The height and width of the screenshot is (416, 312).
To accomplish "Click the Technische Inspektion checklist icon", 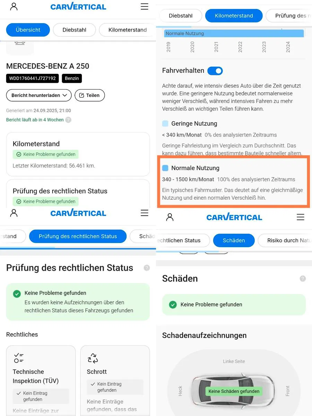I will point(19,358).
